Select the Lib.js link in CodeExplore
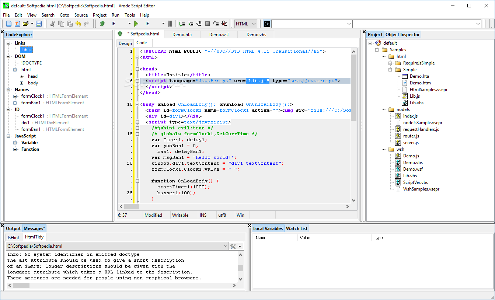This screenshot has width=495, height=300. tap(27, 50)
